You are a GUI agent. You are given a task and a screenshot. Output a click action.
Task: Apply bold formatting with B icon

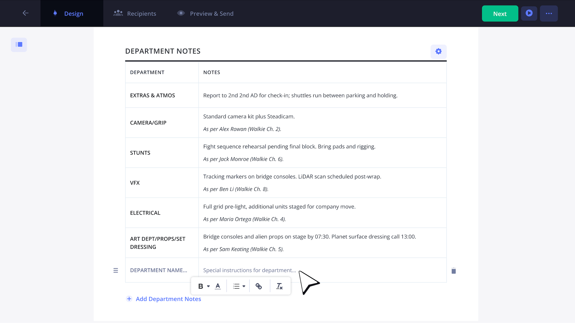point(200,286)
